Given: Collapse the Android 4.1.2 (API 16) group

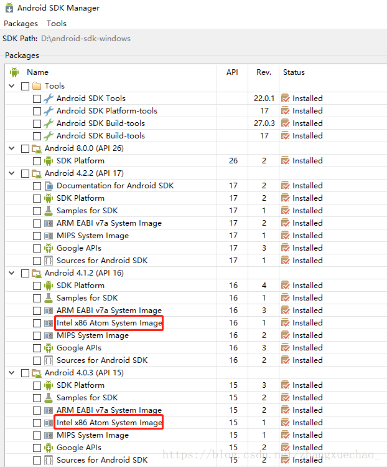Looking at the screenshot, I should tap(12, 273).
